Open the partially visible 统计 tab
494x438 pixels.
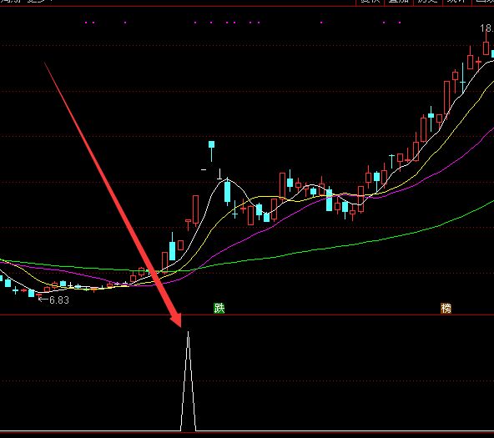coord(456,2)
